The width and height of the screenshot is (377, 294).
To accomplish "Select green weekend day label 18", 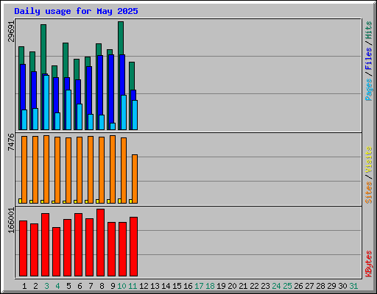I will (x=210, y=286).
